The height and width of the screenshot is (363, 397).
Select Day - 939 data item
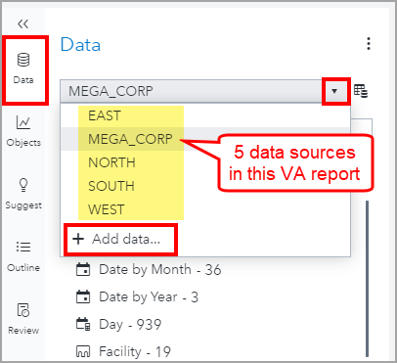coord(130,325)
